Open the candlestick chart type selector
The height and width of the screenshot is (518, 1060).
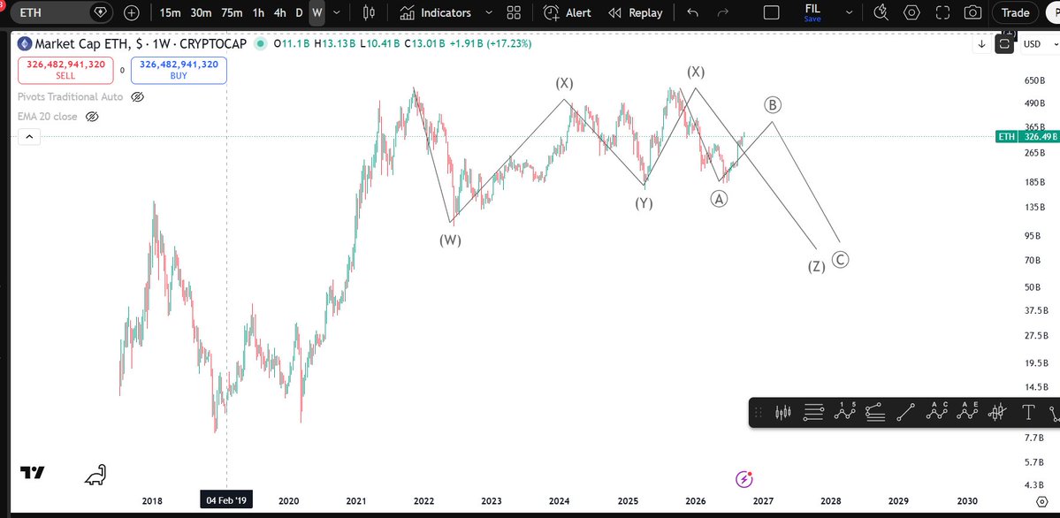tap(369, 12)
